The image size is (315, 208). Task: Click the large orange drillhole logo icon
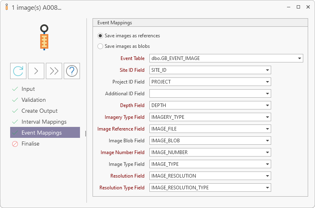[x=44, y=37]
